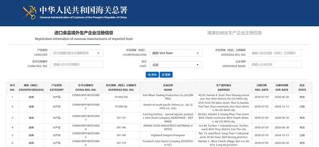Click row 2 expiry date 2024-12-13

(282, 106)
